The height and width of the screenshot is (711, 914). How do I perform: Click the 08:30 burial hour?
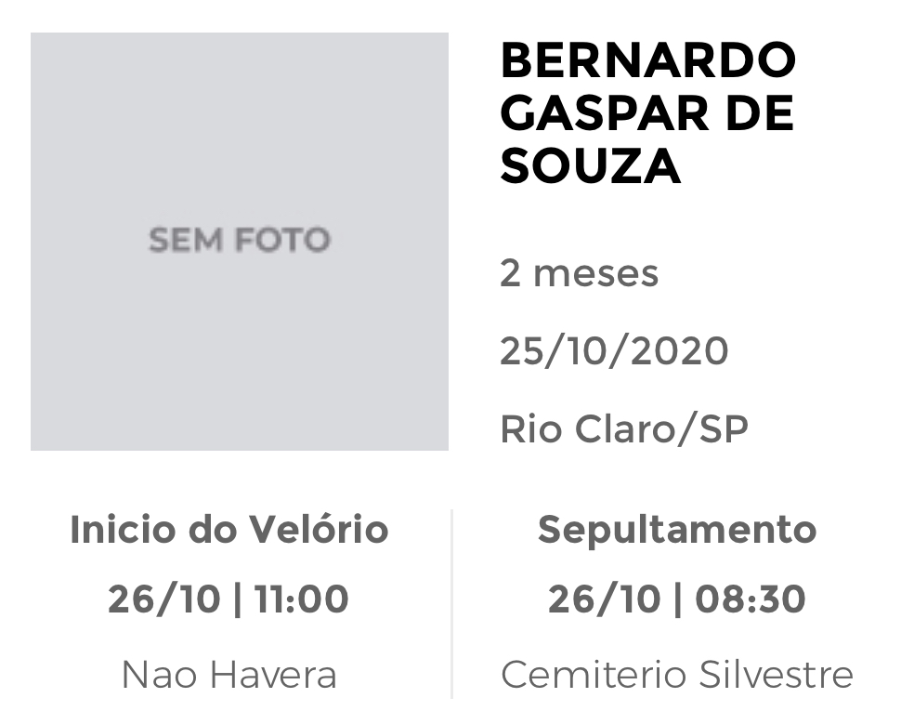pos(751,599)
